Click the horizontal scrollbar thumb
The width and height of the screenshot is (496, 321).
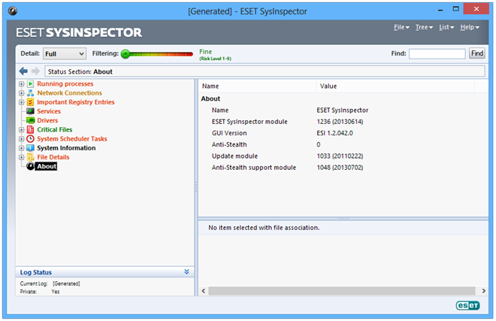tap(342, 291)
